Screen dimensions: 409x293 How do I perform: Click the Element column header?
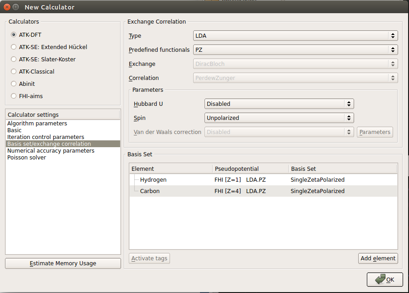[x=171, y=169]
